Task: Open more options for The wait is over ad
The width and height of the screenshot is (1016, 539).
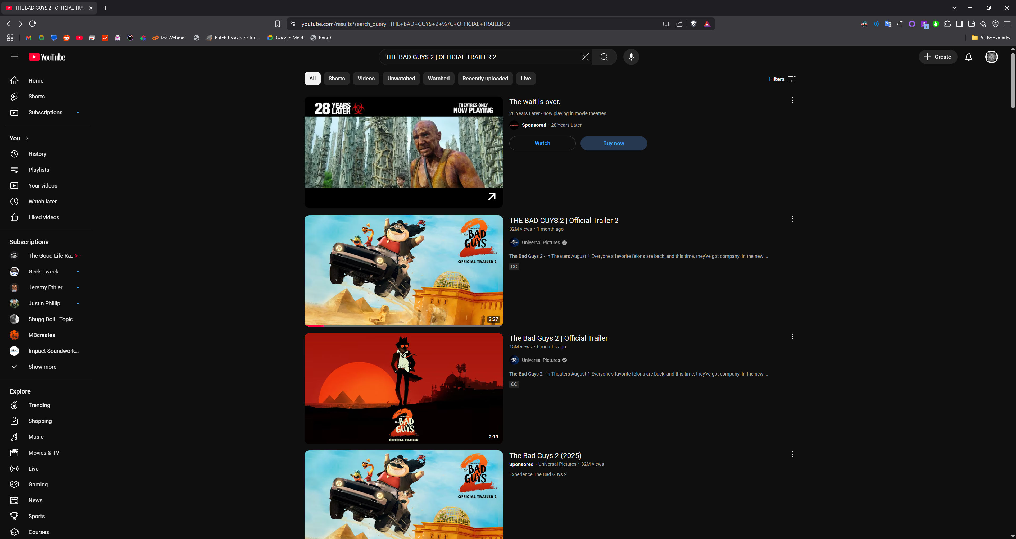Action: click(x=792, y=101)
